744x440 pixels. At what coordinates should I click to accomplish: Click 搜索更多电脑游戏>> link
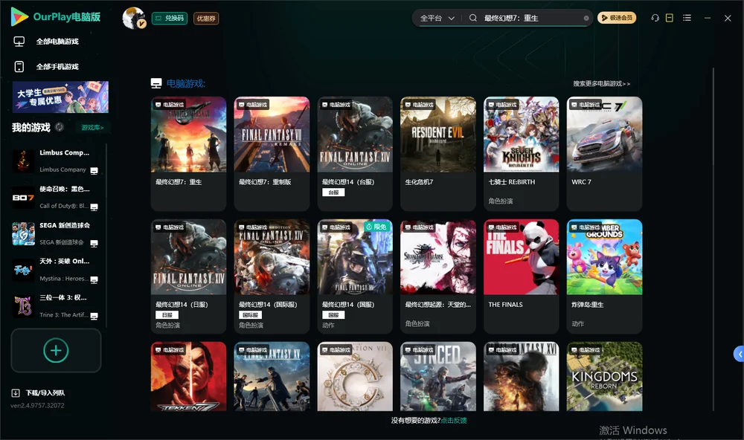pyautogui.click(x=601, y=83)
